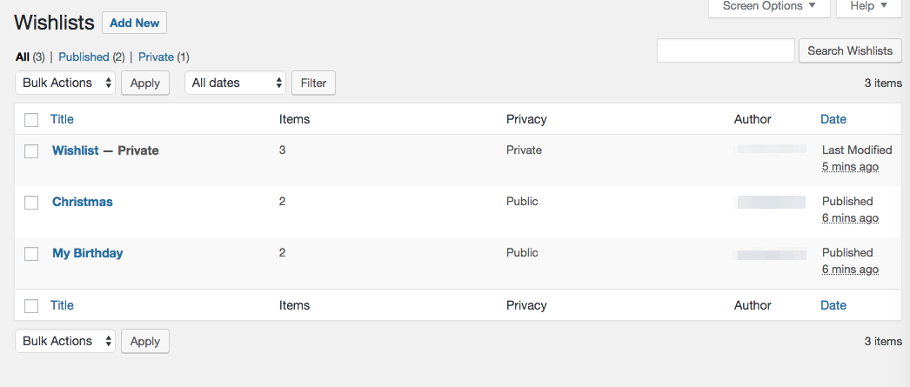Toggle the footer select-all checkbox
Image resolution: width=910 pixels, height=387 pixels.
tap(31, 306)
